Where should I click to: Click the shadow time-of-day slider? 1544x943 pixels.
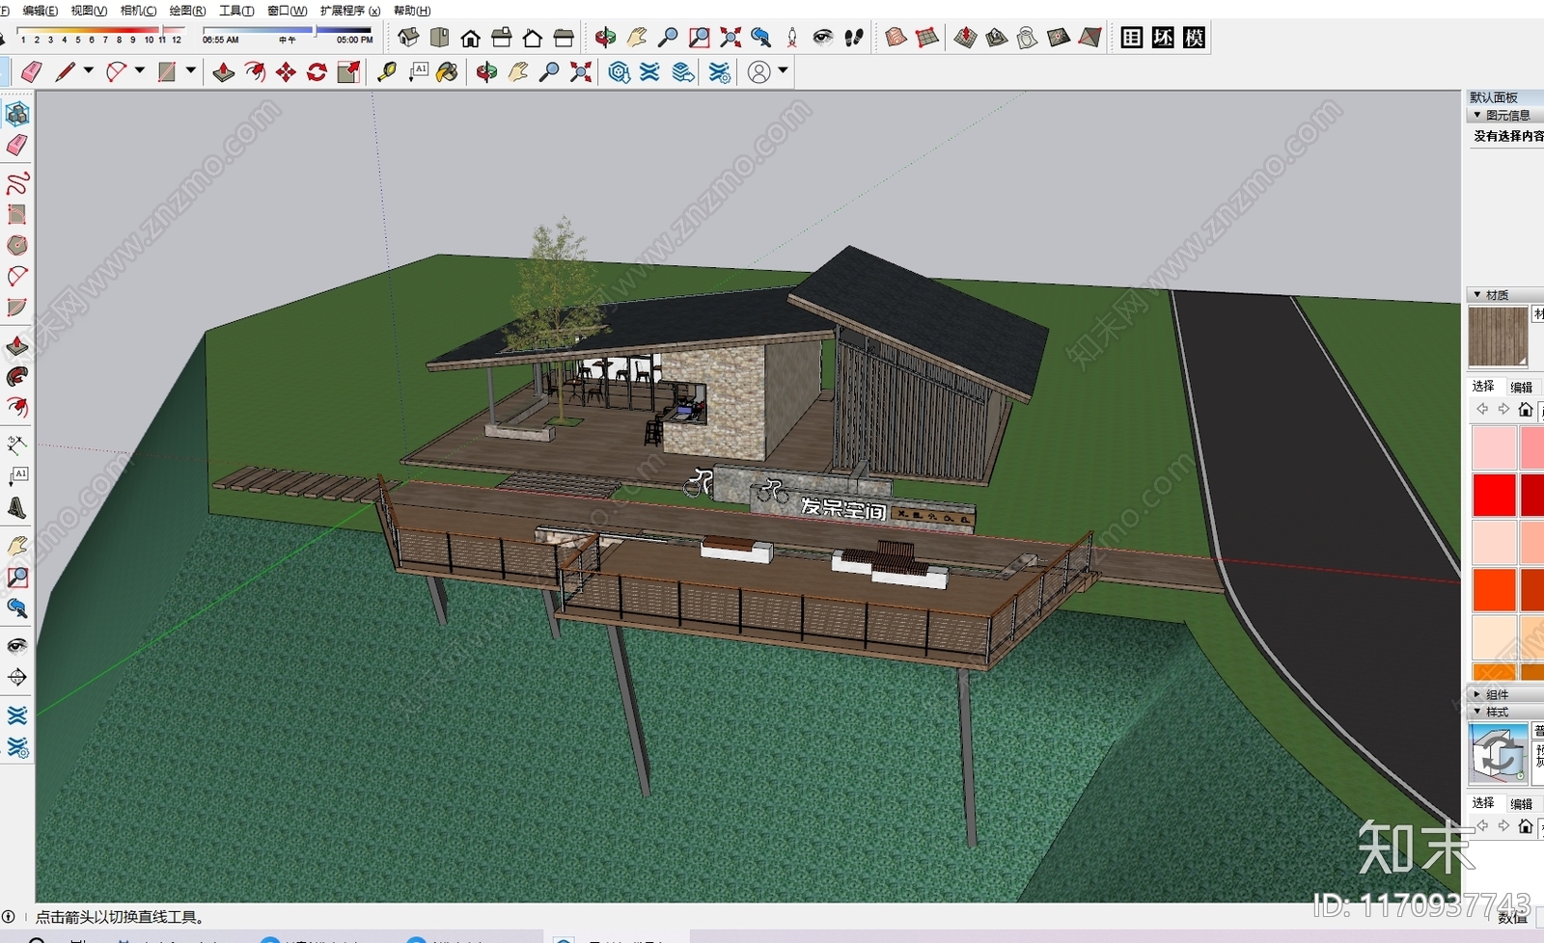coord(288,30)
